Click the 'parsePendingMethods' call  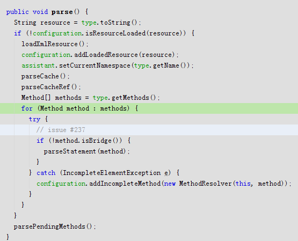[49, 227]
